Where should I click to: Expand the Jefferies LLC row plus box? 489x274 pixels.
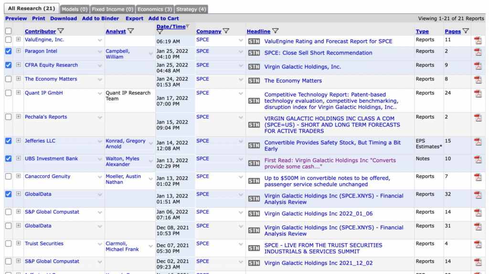pos(19,141)
